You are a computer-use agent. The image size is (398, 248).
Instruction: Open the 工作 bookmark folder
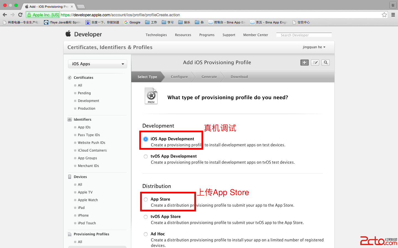tap(151, 22)
